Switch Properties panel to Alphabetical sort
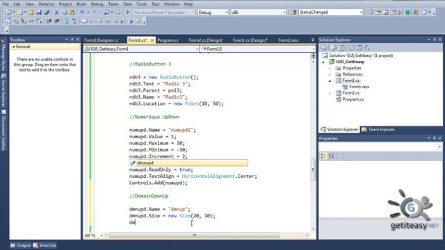Viewport: 445px width, 250px height. coord(331,156)
